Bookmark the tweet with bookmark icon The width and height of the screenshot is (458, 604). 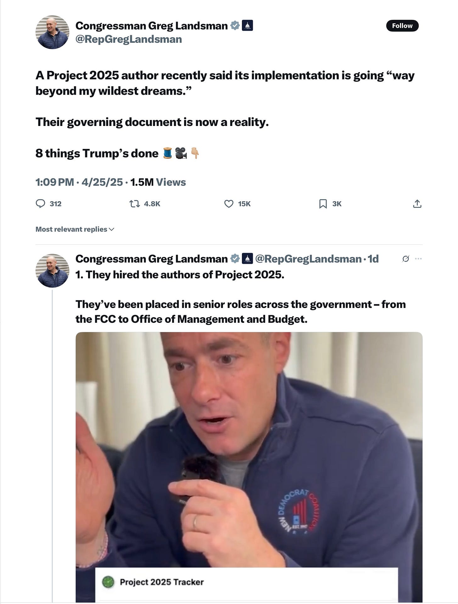(323, 204)
